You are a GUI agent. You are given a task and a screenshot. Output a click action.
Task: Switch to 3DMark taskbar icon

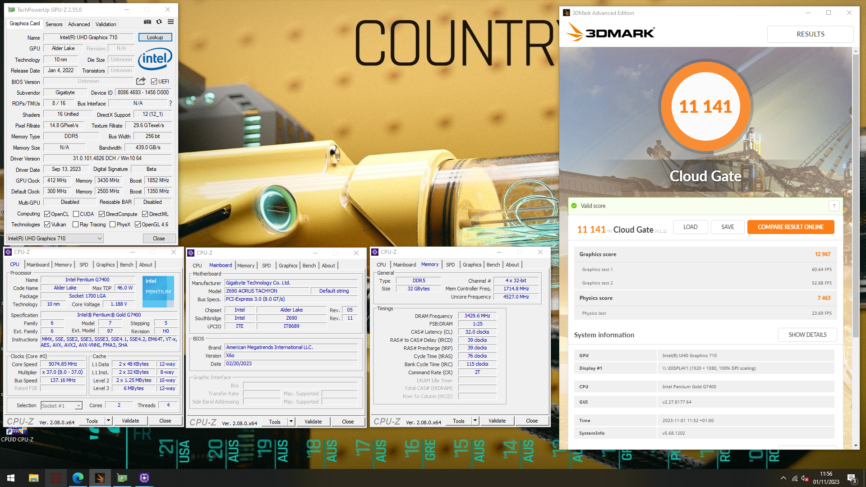pos(100,478)
